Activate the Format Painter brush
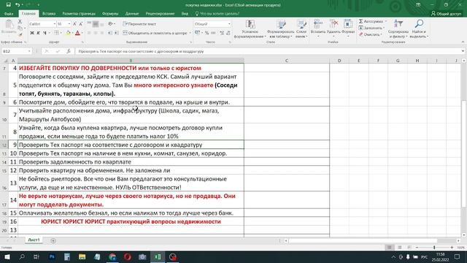 click(20, 34)
